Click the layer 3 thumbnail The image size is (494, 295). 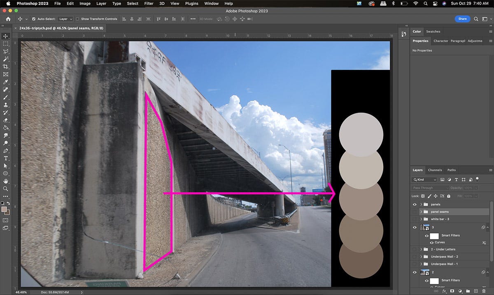tap(425, 227)
